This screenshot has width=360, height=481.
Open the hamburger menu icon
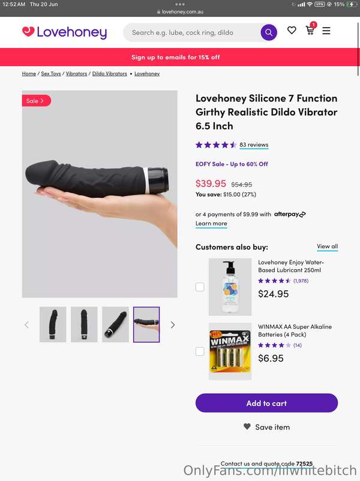tap(326, 31)
